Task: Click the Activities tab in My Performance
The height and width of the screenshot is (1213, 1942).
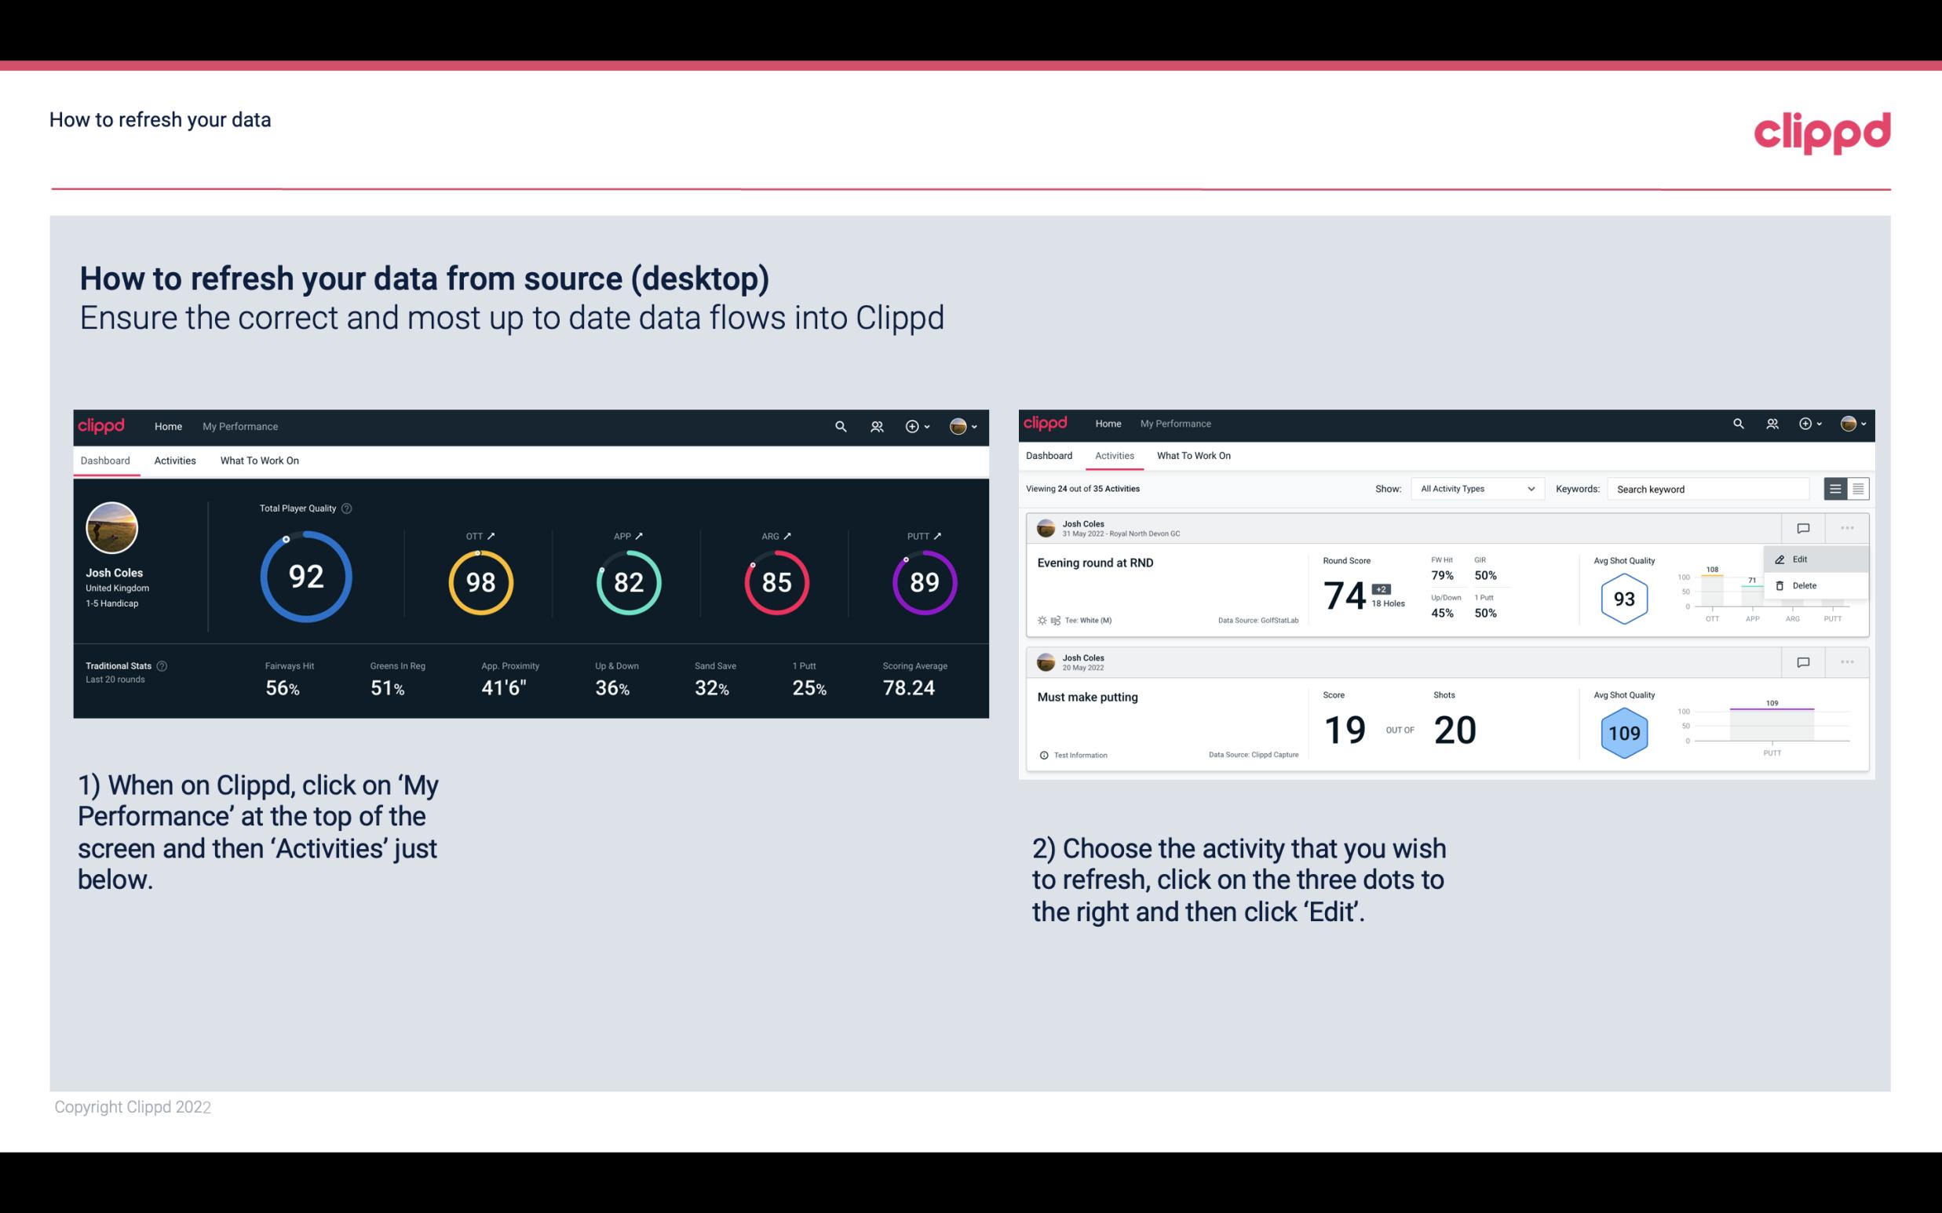Action: coord(175,460)
